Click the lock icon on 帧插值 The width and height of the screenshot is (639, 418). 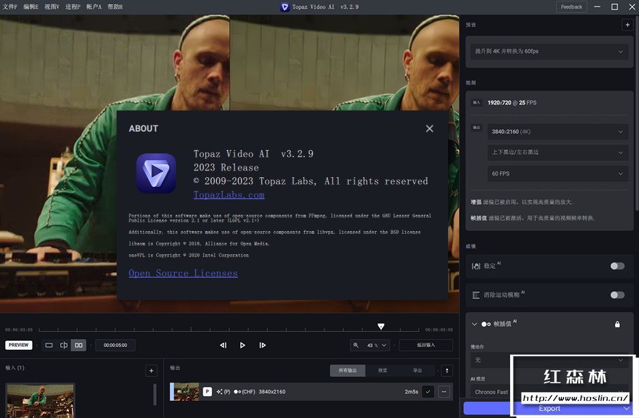point(617,325)
